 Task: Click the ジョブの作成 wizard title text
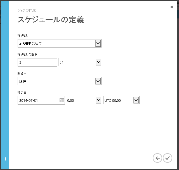(x=27, y=11)
